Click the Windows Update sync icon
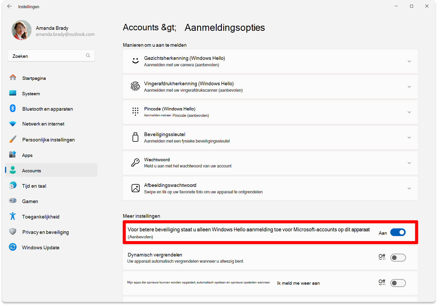437x305 pixels. 13,247
